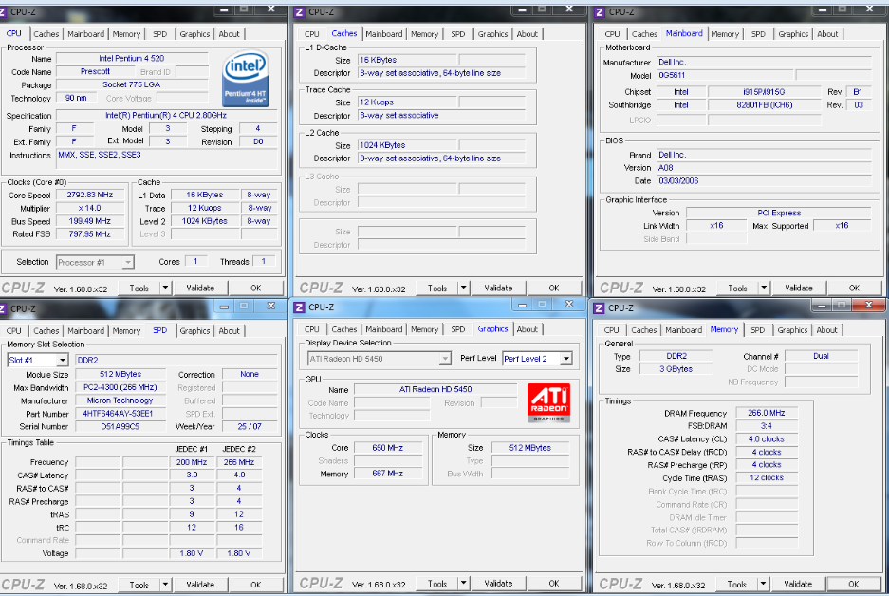Open the Graphics tab in the DRAM Timings window
This screenshot has width=889, height=596.
click(792, 330)
